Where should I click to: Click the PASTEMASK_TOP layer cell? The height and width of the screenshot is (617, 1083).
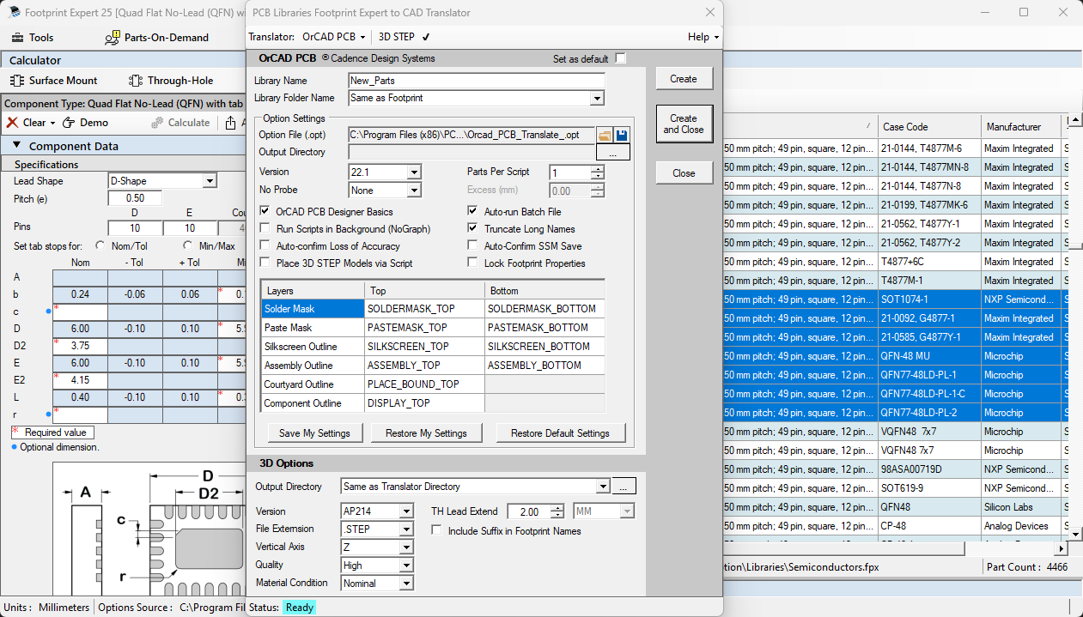pos(424,328)
